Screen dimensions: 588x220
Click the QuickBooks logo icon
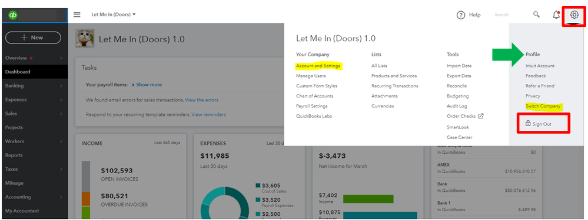pos(13,15)
